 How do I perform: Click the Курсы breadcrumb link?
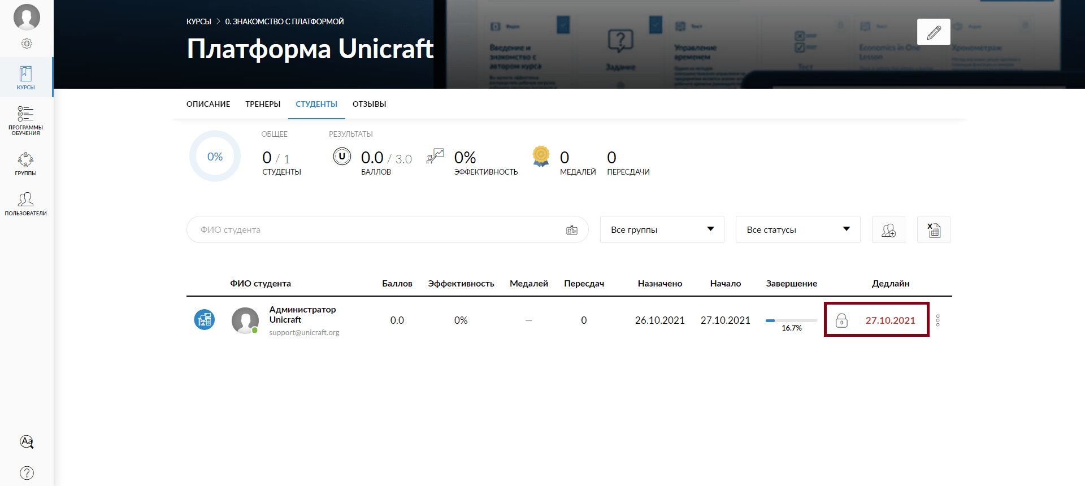(x=198, y=21)
